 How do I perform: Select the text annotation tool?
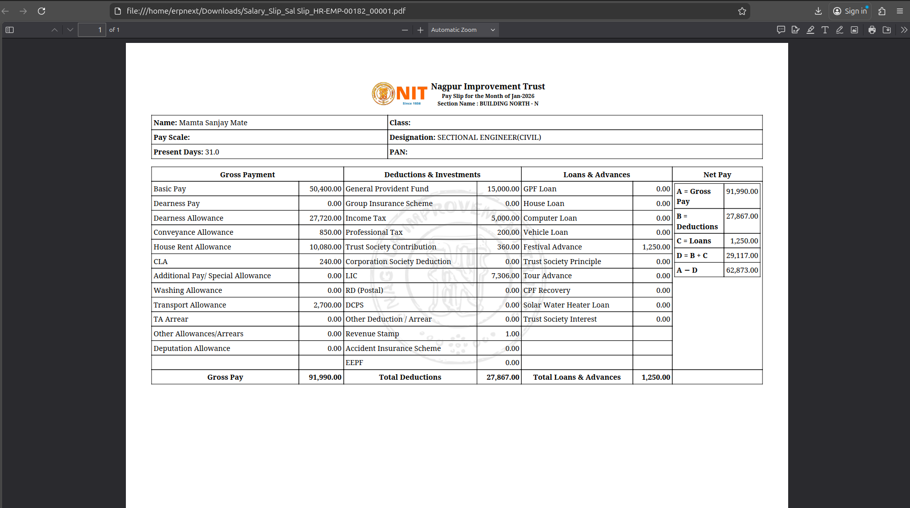(825, 30)
